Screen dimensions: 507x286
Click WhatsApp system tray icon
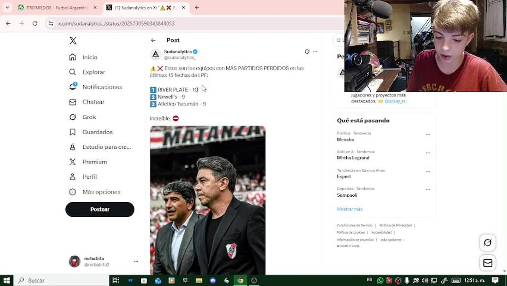pos(380,280)
